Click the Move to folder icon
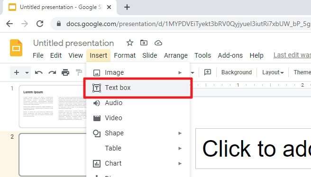Image resolution: width=311 pixels, height=177 pixels. pyautogui.click(x=144, y=43)
